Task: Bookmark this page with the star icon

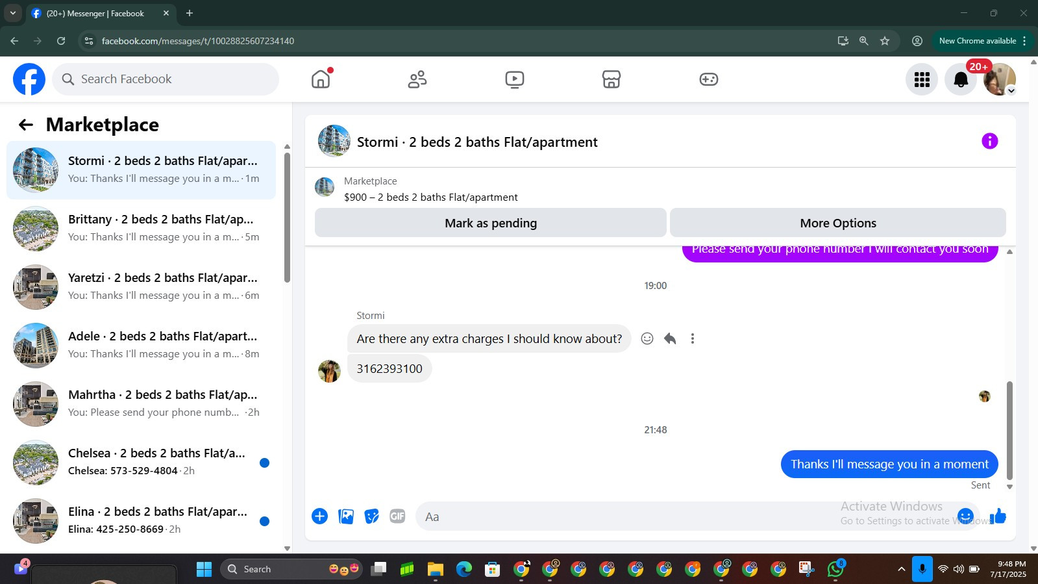Action: 885,40
